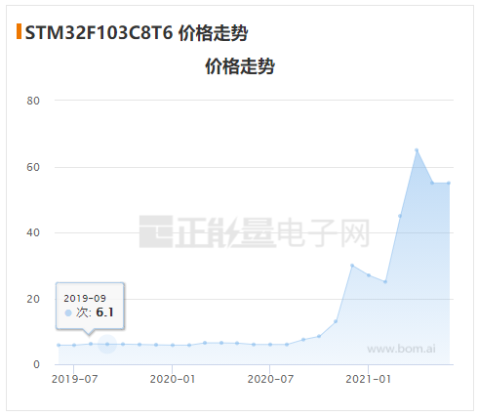The width and height of the screenshot is (478, 416).
Task: Click the September 2020 data point
Action: pos(303,340)
